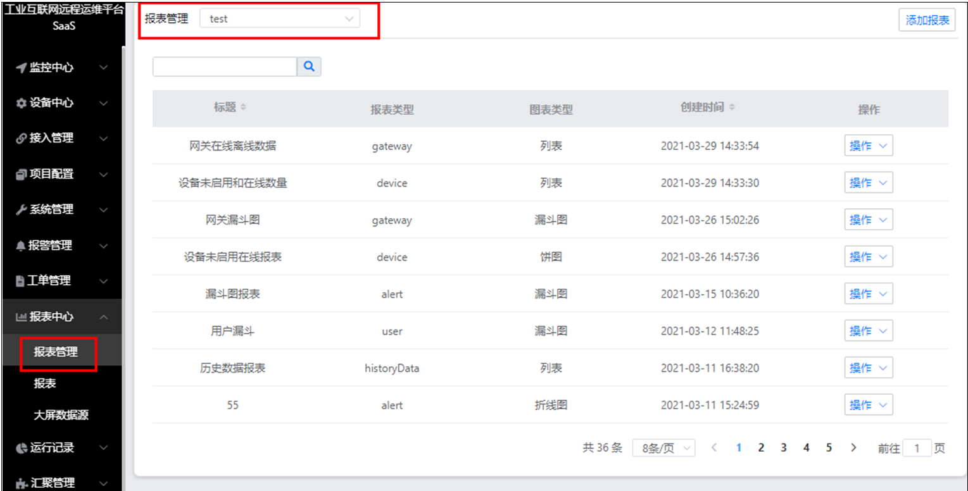The image size is (968, 491).
Task: Select 大屏数据源 submenu item
Action: coord(61,416)
